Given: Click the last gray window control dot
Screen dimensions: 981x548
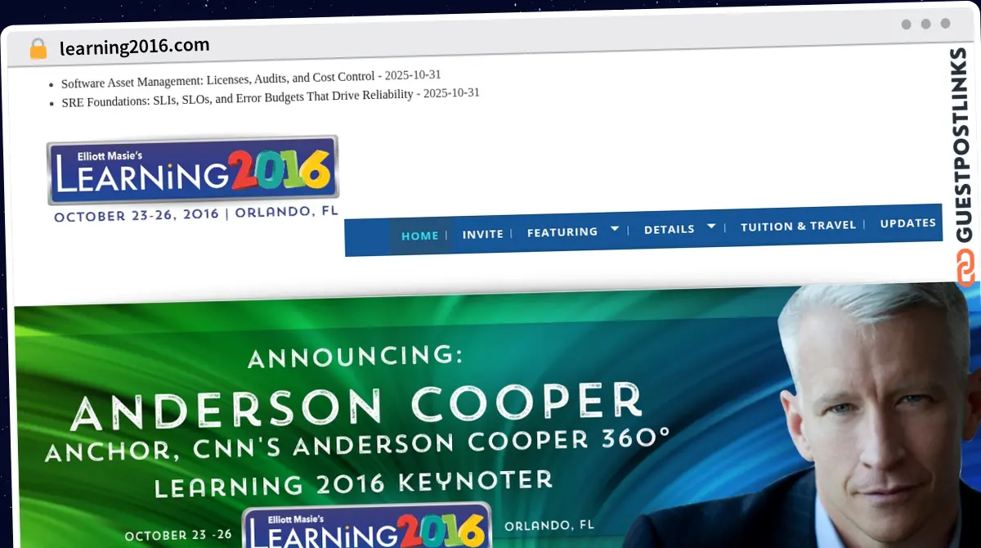Looking at the screenshot, I should 945,24.
